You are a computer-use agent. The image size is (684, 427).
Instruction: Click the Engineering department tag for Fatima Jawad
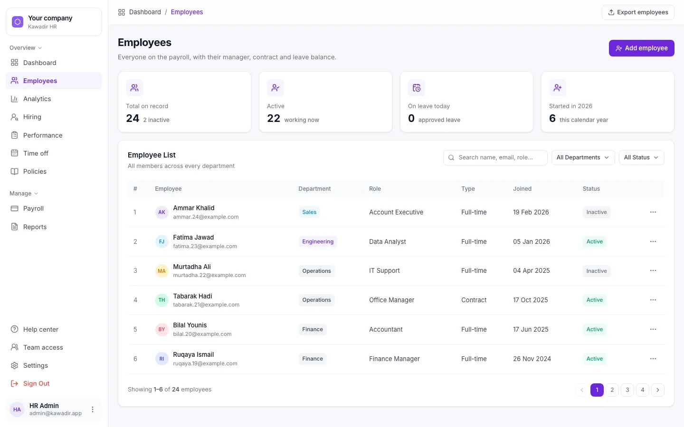tap(318, 241)
